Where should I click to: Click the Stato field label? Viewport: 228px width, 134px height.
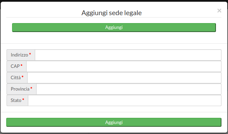tap(16, 100)
